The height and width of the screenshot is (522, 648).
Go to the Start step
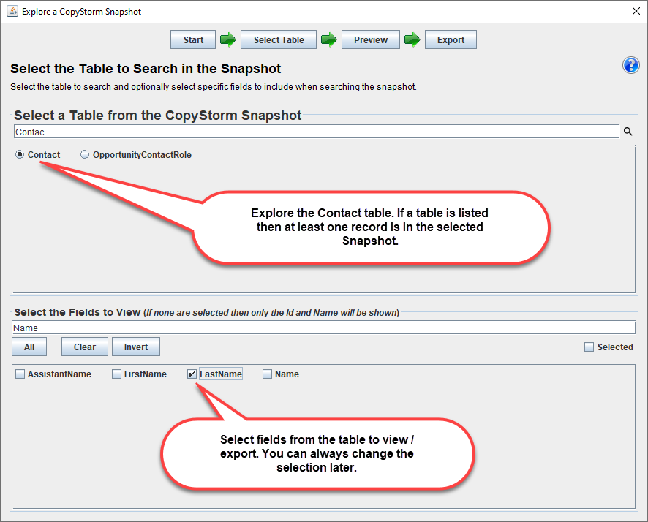pyautogui.click(x=193, y=39)
